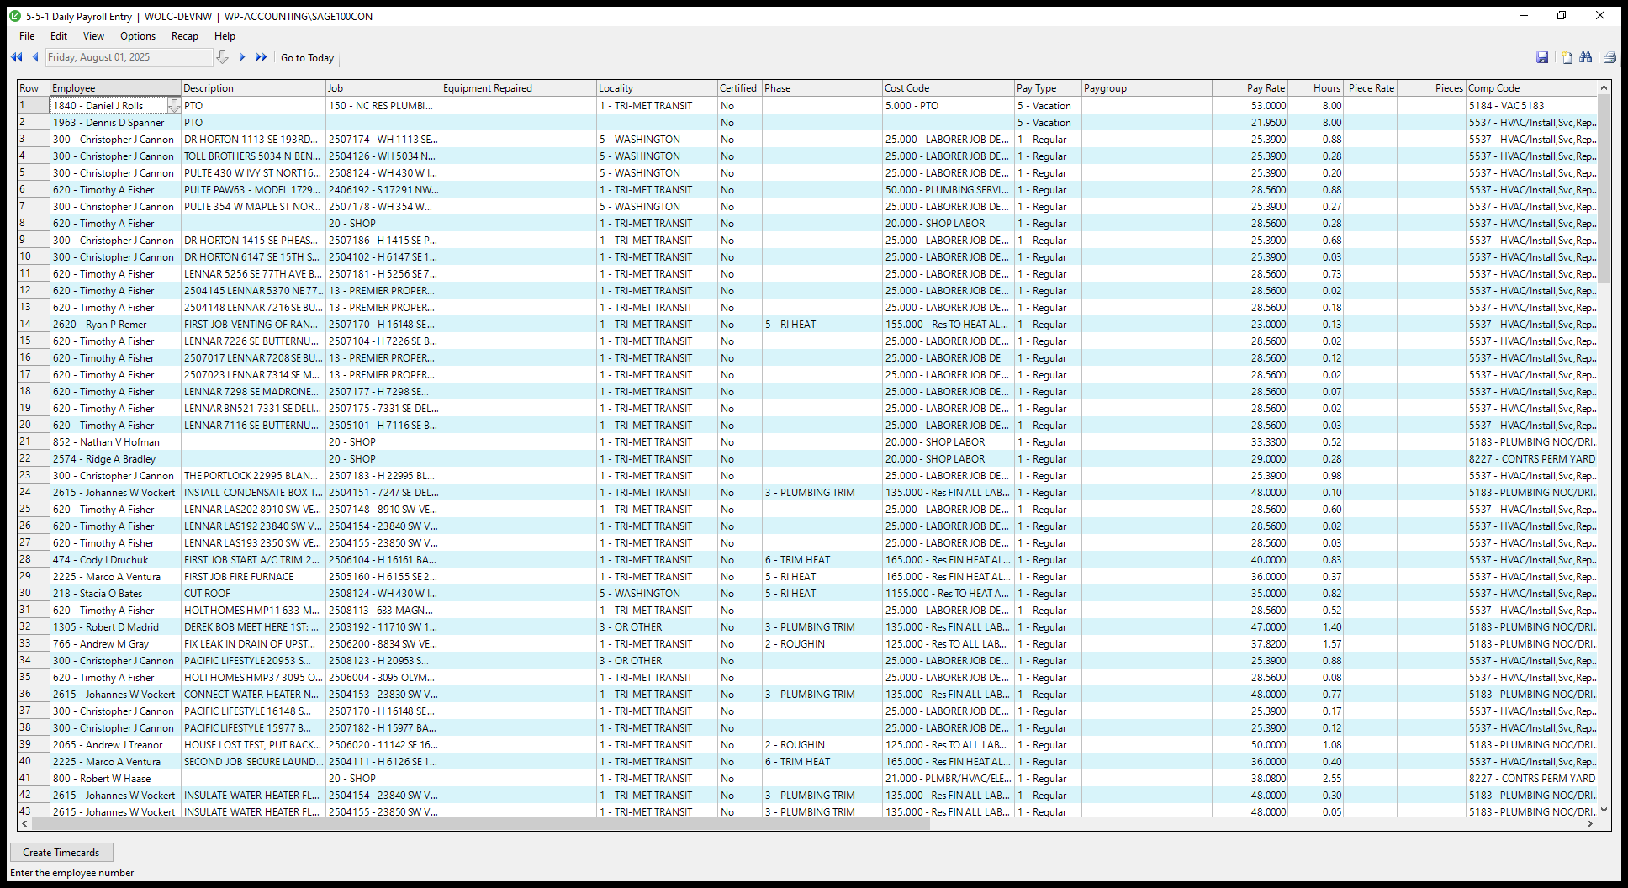1628x888 pixels.
Task: Open the Options menu
Action: click(138, 36)
